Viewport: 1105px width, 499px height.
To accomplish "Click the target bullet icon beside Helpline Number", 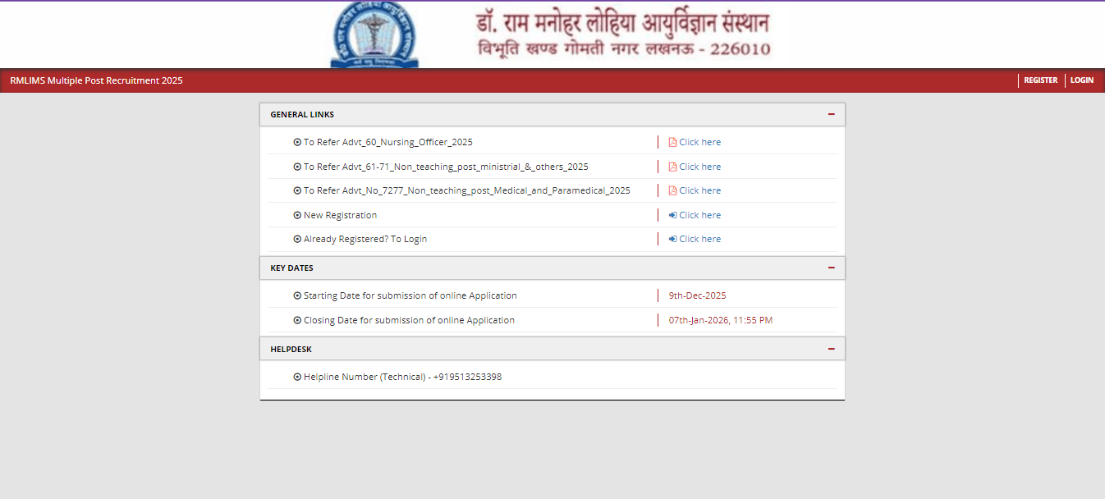I will coord(297,376).
